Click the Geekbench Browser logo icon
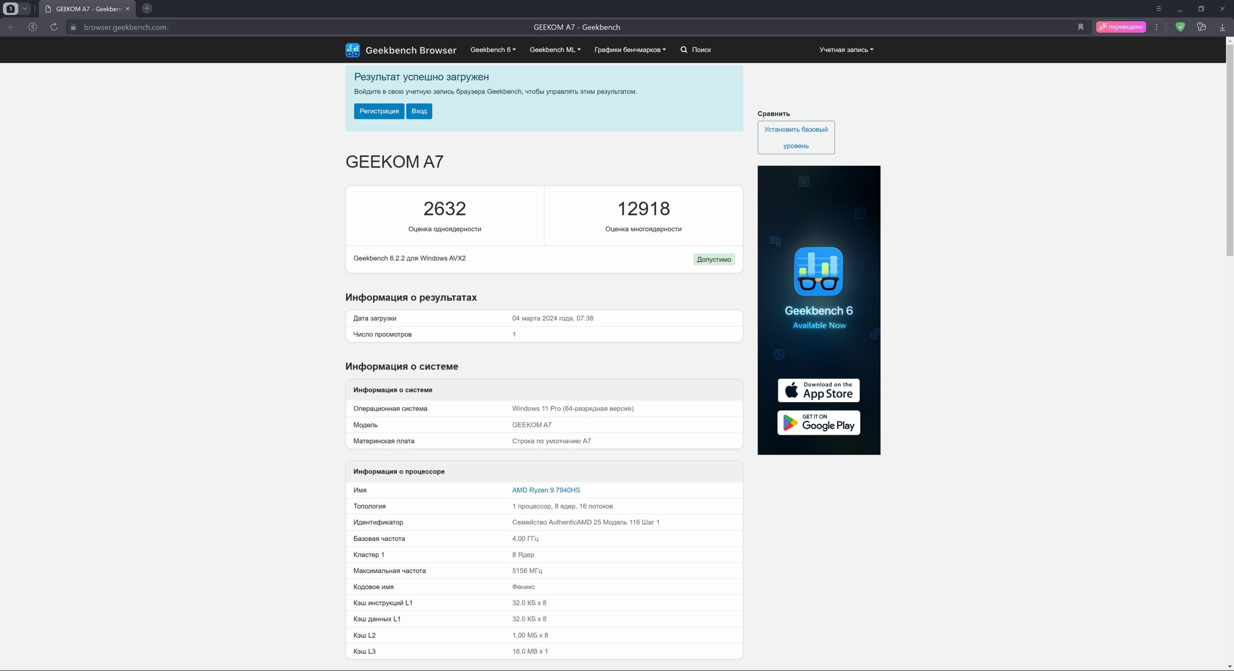 coord(352,50)
